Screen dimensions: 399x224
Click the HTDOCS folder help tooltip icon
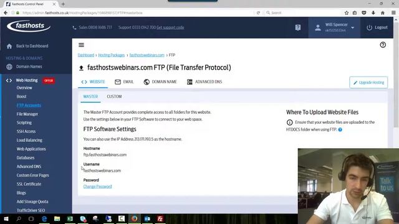340,129
